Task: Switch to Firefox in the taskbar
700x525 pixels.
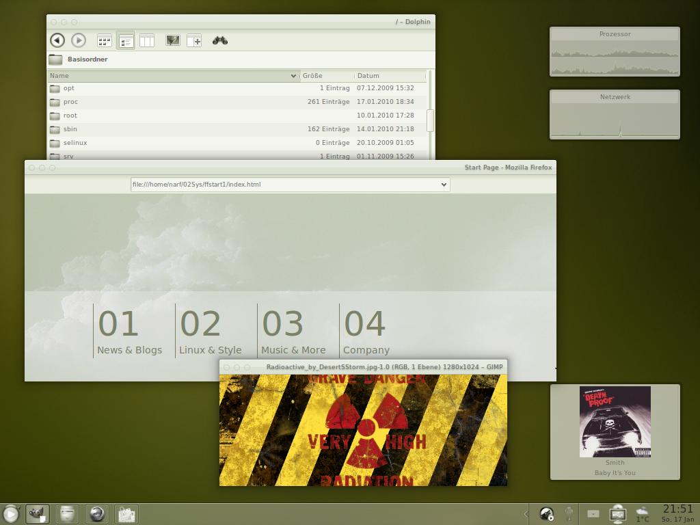Action: pyautogui.click(x=97, y=514)
